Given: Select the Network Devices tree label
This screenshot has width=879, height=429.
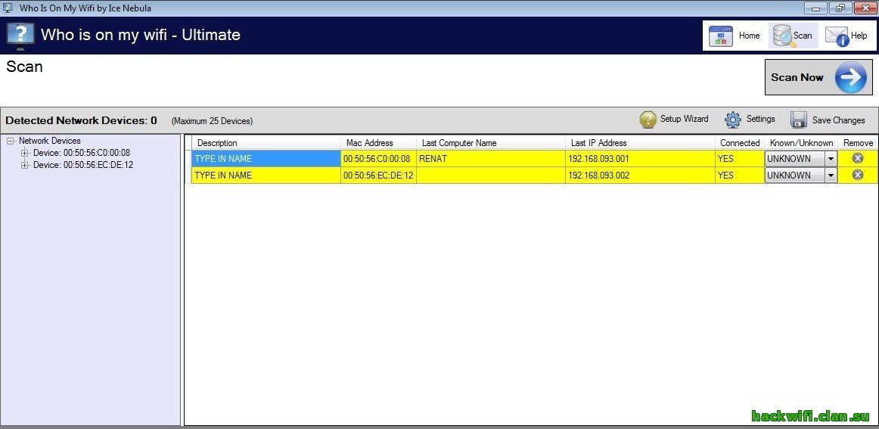Looking at the screenshot, I should [50, 141].
